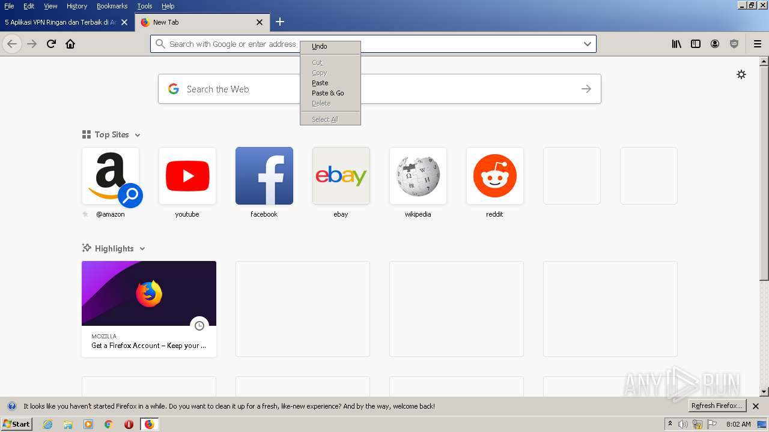Close the New Tab tab
The width and height of the screenshot is (769, 432).
click(x=260, y=22)
